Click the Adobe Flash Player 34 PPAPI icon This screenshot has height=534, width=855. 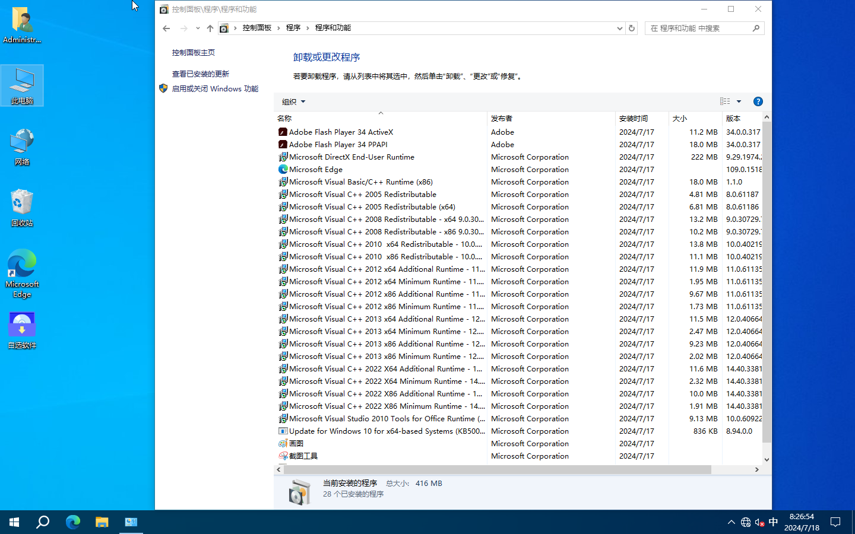[x=283, y=145]
